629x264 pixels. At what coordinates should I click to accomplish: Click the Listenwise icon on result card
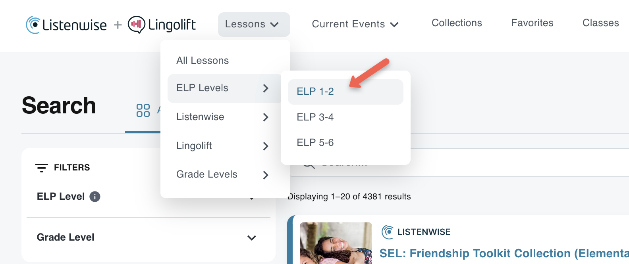click(x=388, y=232)
